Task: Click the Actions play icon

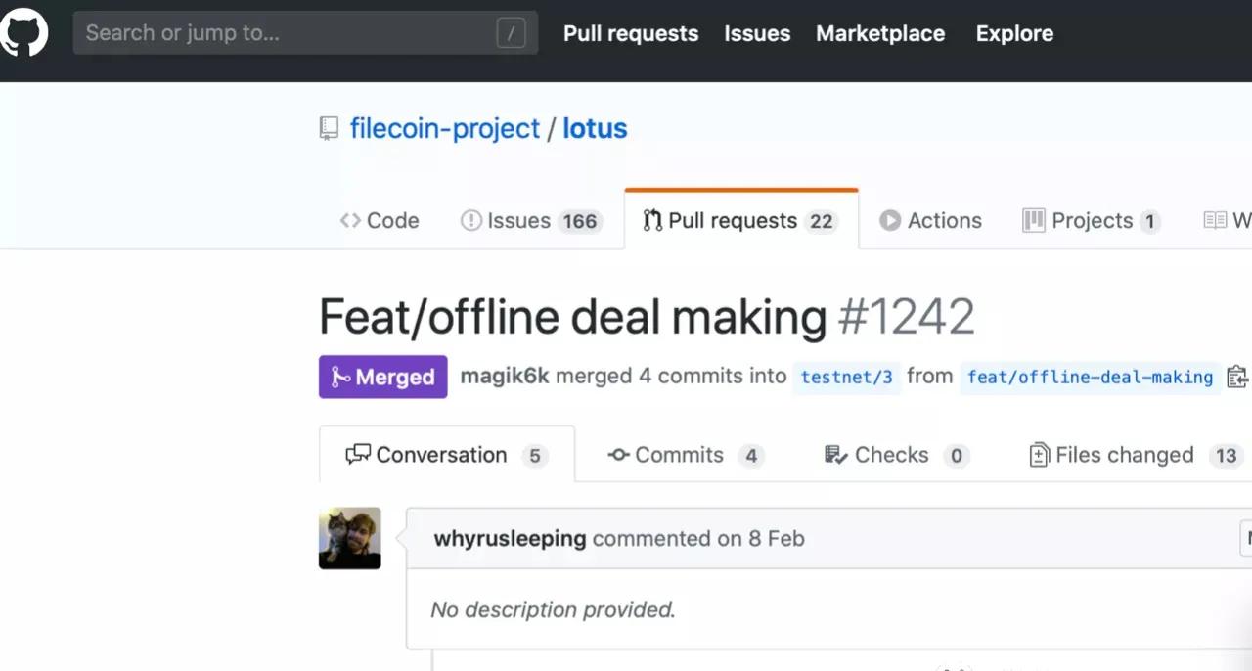Action: (x=890, y=220)
